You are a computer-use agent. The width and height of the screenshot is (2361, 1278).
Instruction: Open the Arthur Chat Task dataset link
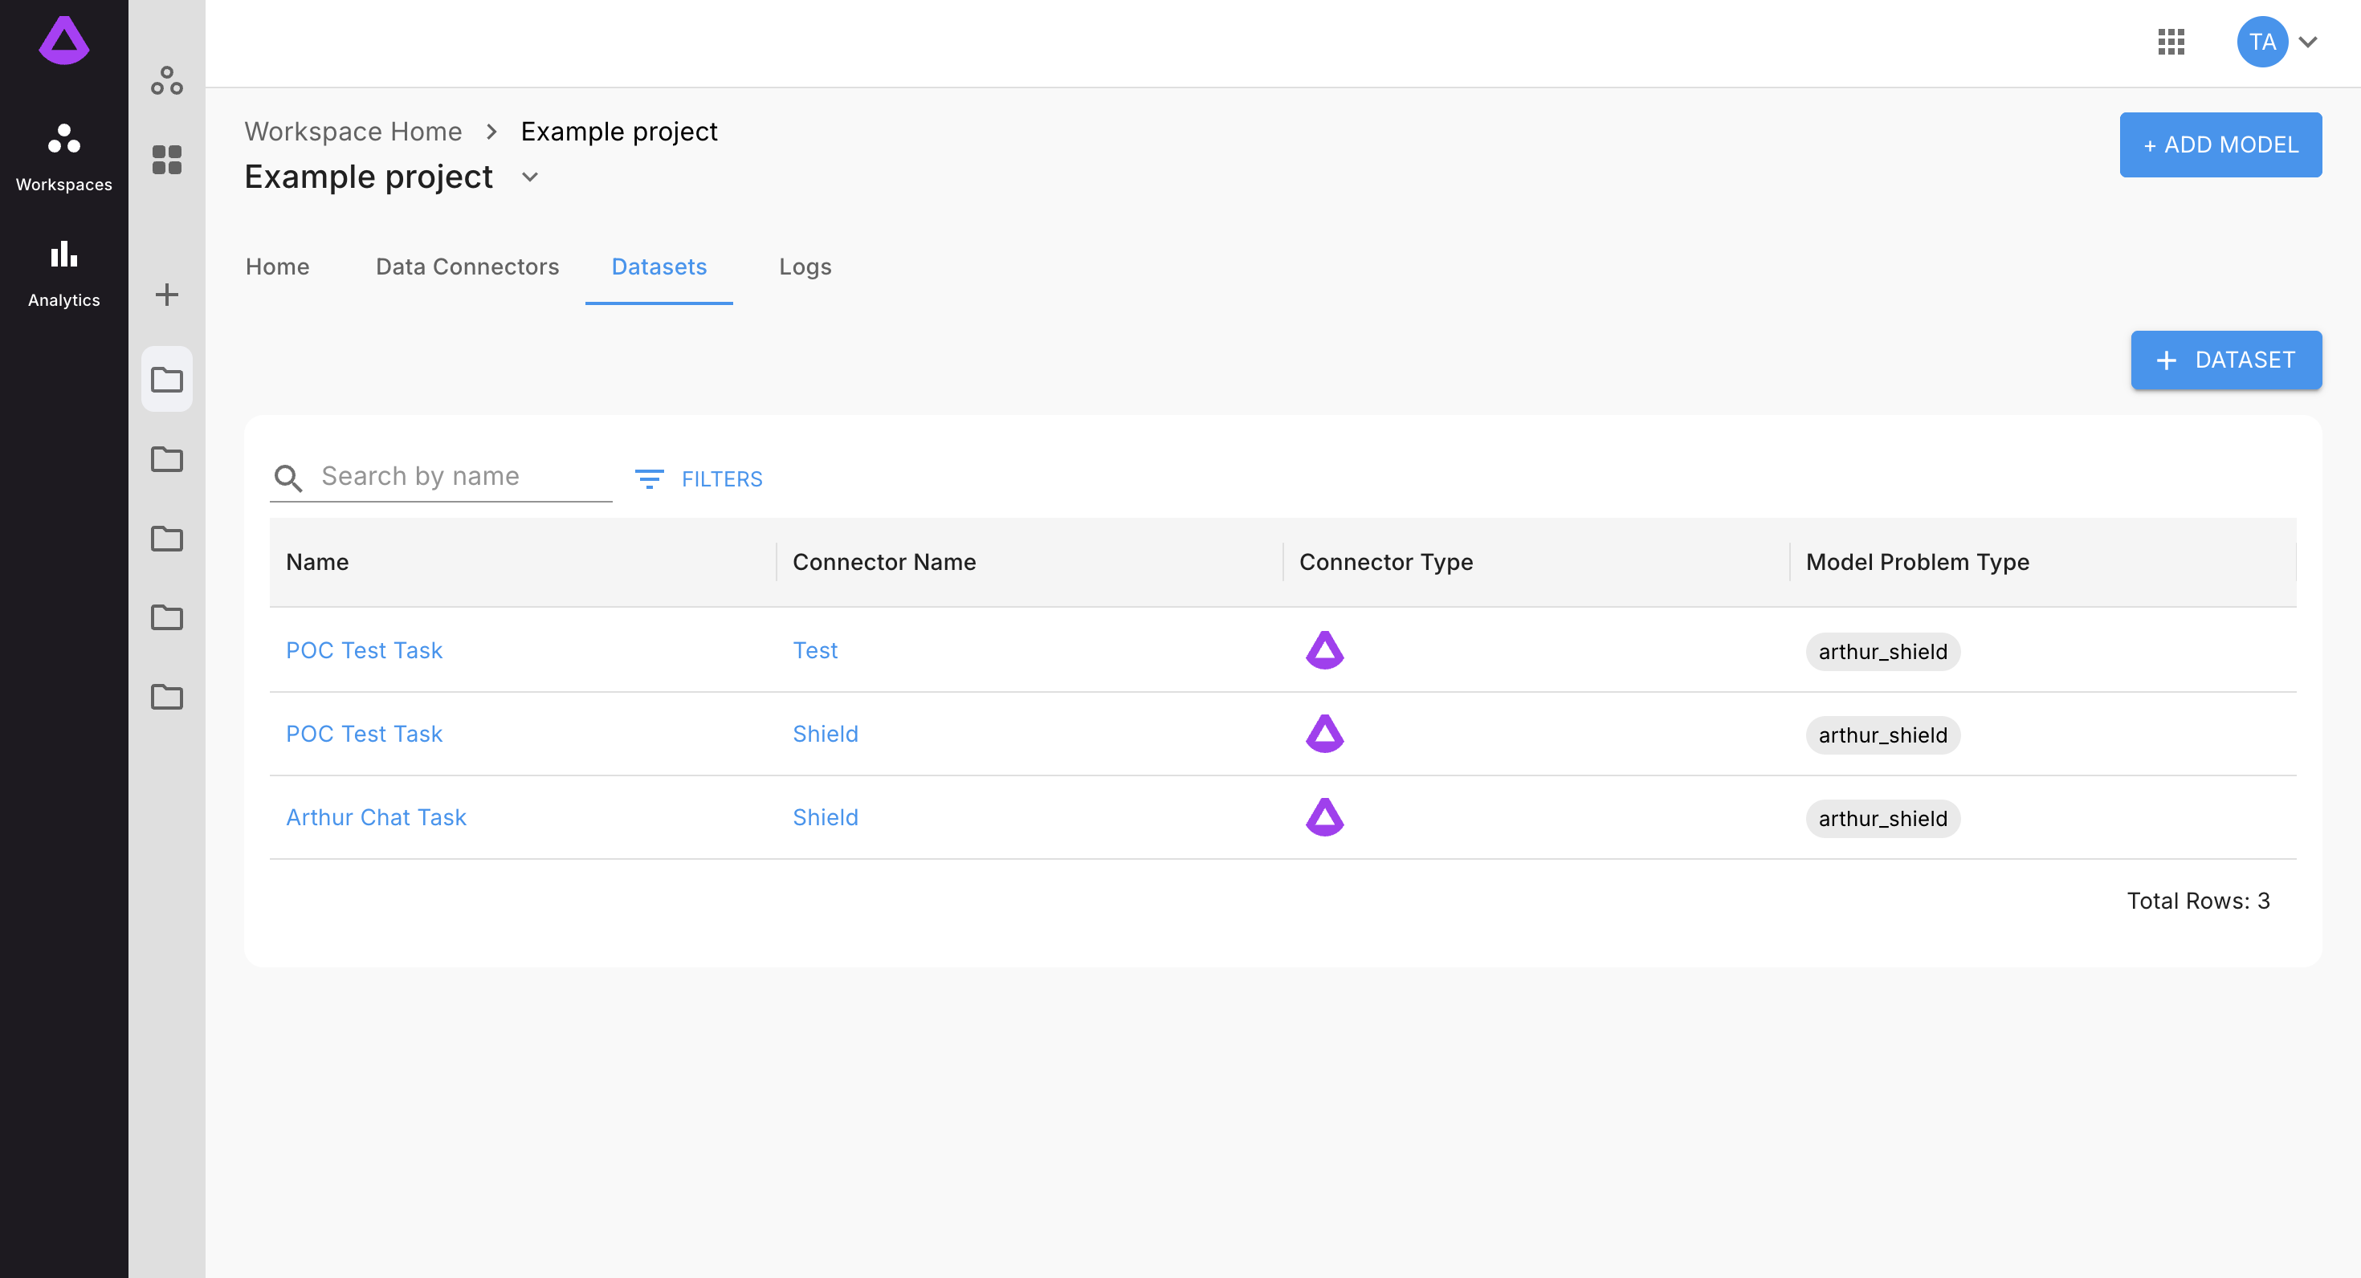point(376,817)
